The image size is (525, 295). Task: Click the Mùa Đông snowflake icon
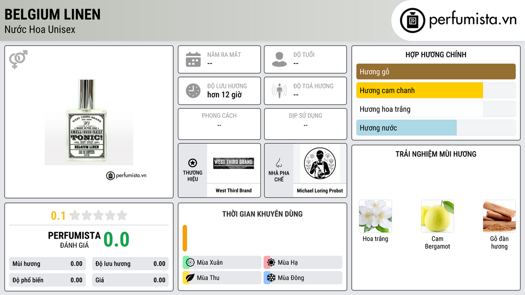[271, 278]
